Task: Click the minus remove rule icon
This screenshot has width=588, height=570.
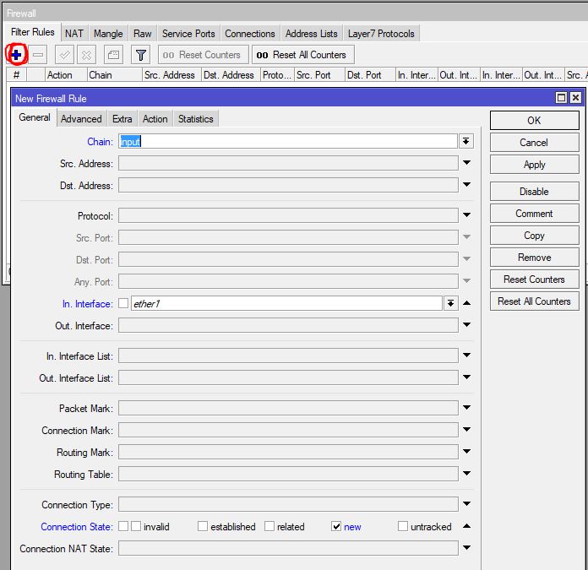Action: click(39, 55)
